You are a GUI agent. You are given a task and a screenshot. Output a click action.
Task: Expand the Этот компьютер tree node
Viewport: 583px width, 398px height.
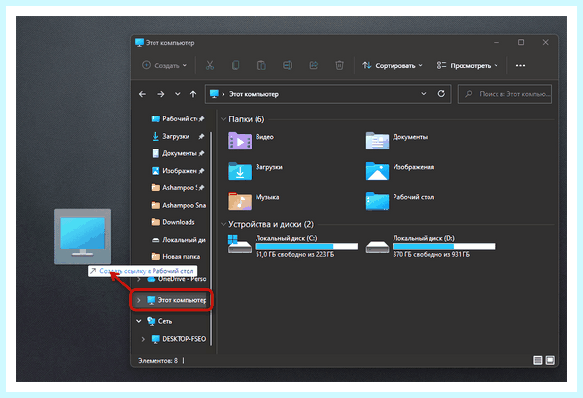(x=139, y=300)
